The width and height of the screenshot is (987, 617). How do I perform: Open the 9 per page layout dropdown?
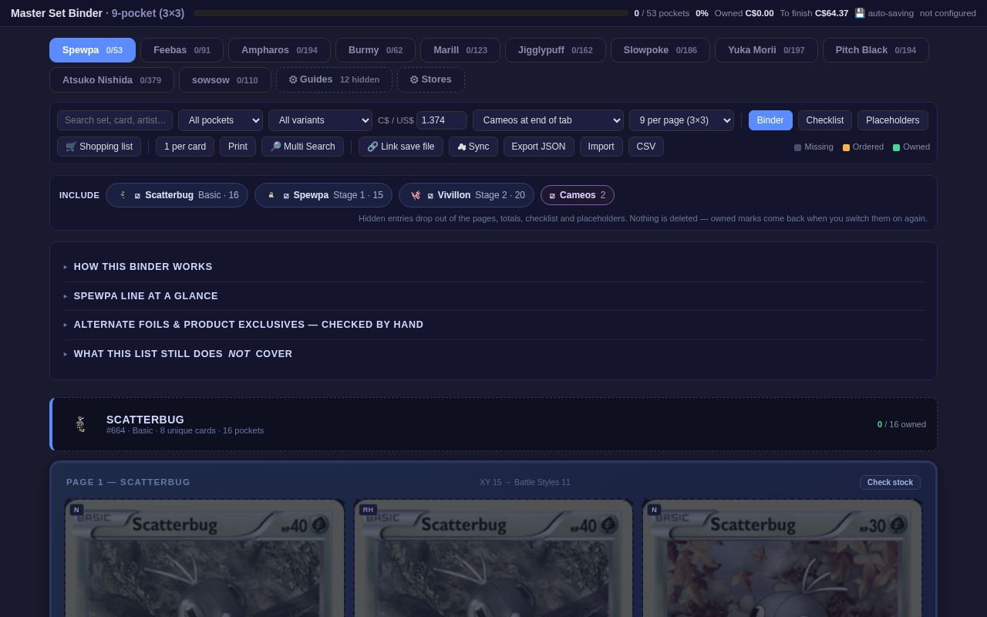click(x=682, y=120)
